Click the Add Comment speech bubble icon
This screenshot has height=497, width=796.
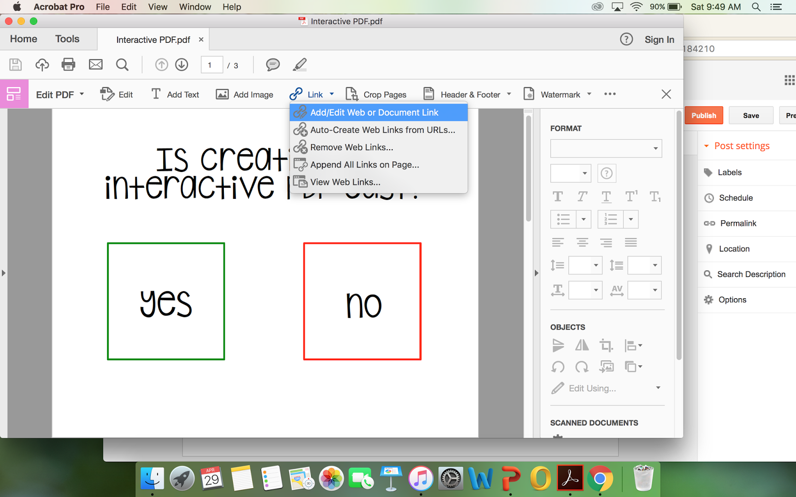point(273,65)
